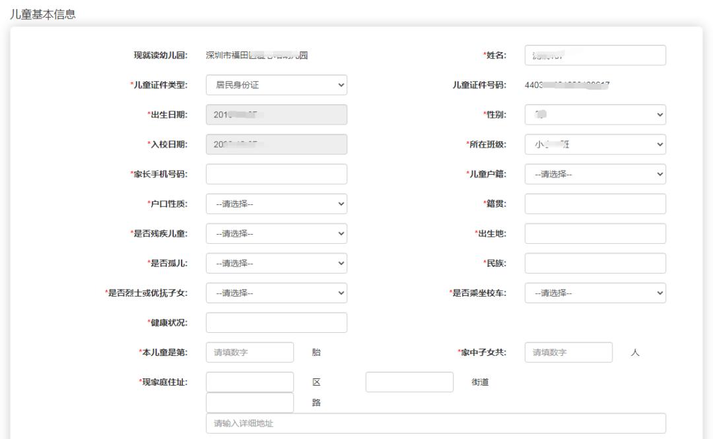The image size is (713, 439).
Task: Click the 健康状况 health status field
Action: [x=277, y=322]
